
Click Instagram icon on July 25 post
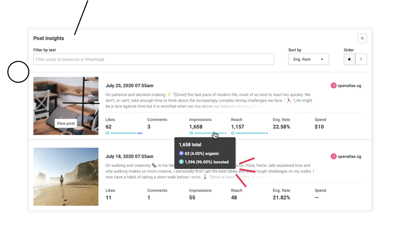[x=333, y=86]
